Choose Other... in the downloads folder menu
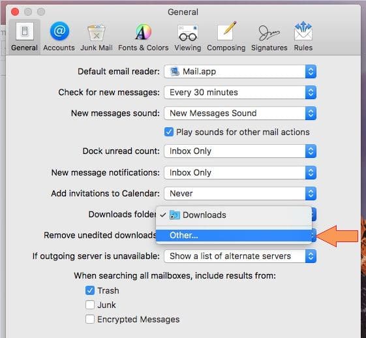Viewport: 366px width, 338px height. click(x=234, y=236)
